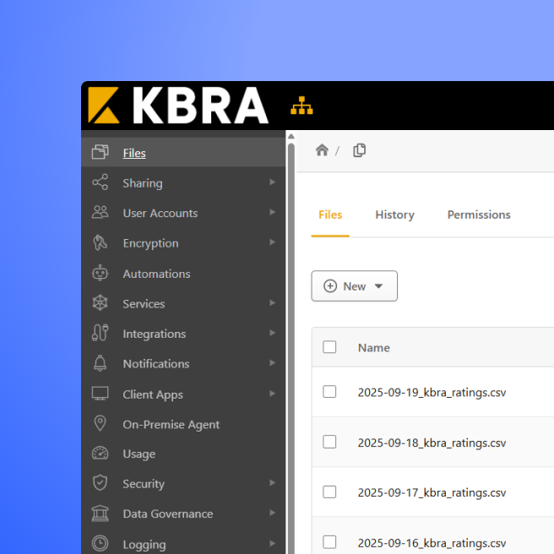This screenshot has height=554, width=554.
Task: Toggle the select-all checkbox beside Name
Action: pyautogui.click(x=329, y=347)
